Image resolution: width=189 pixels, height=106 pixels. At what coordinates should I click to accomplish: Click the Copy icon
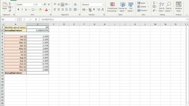click(x=10, y=7)
